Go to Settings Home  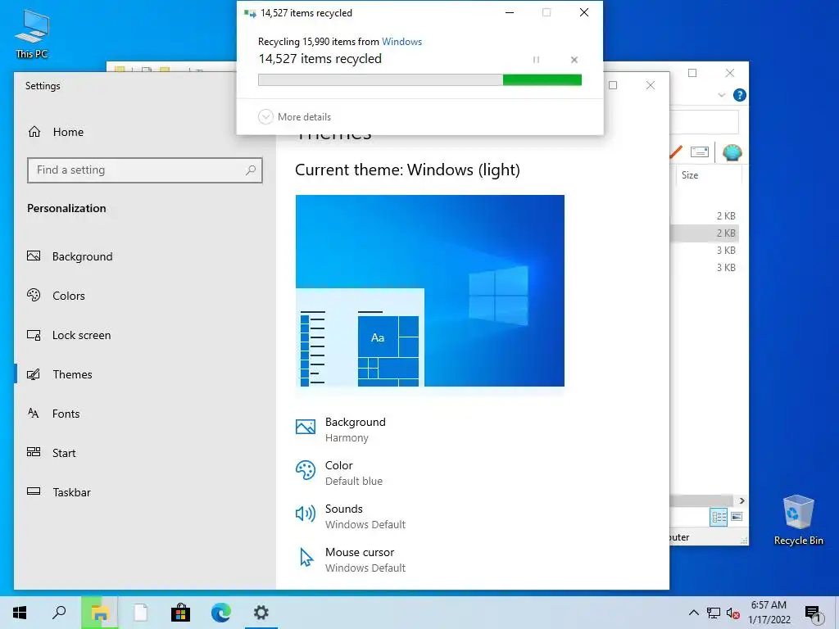point(57,132)
